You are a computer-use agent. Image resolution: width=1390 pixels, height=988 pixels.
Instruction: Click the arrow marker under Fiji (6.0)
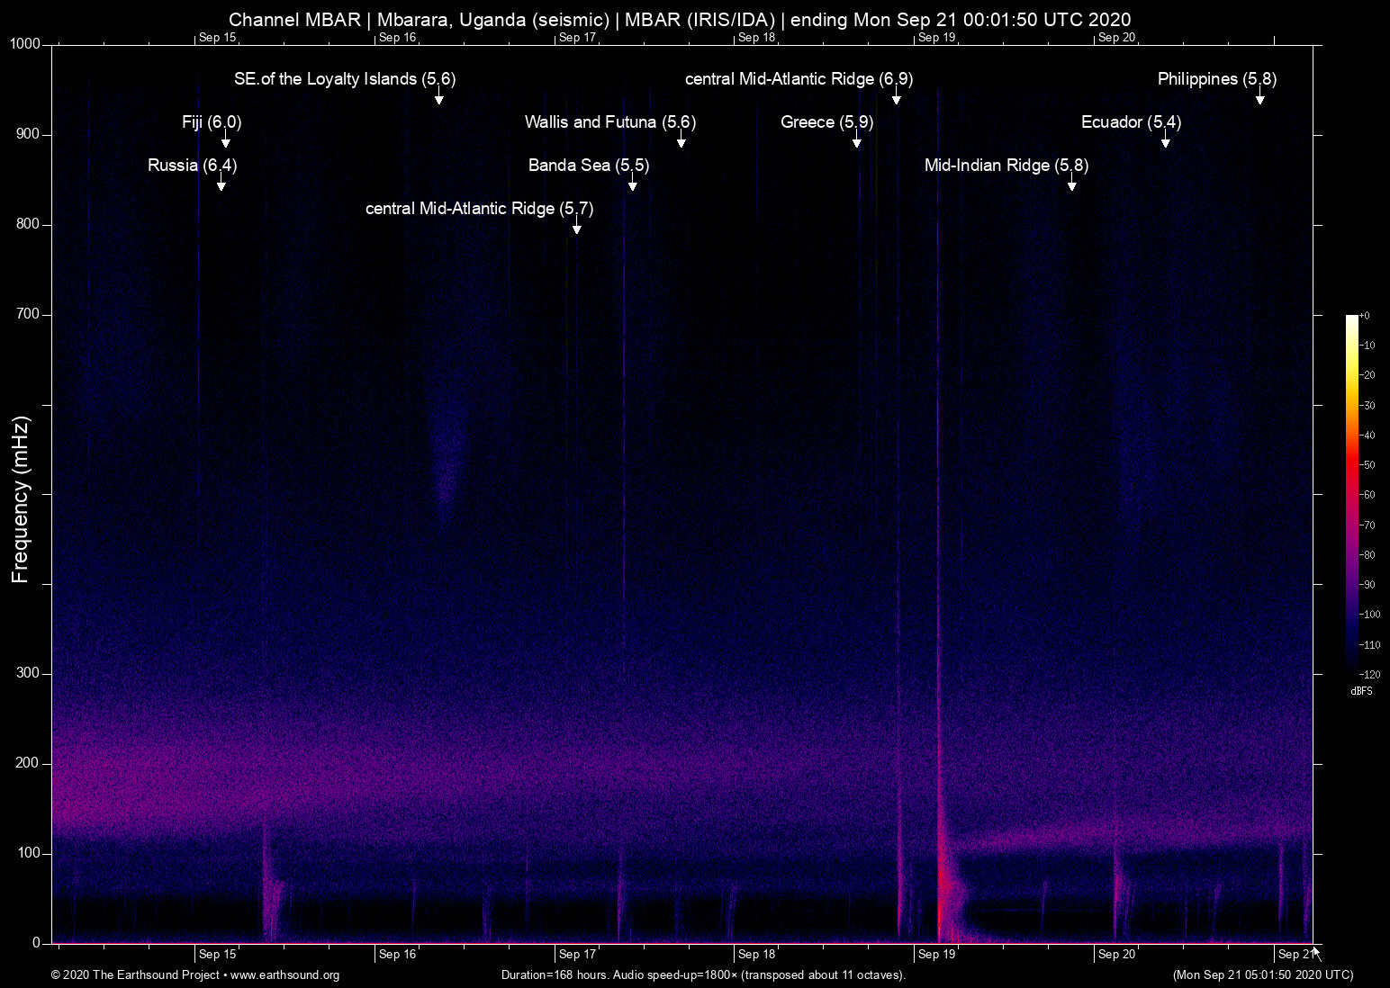tap(226, 140)
